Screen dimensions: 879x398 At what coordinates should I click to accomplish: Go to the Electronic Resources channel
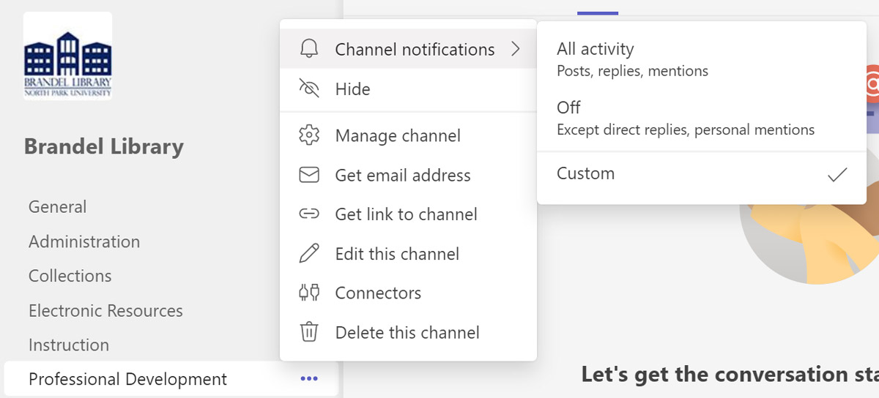[105, 311]
